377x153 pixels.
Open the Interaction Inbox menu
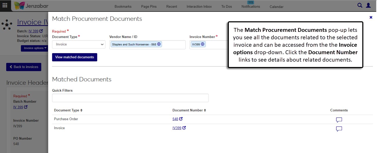point(199,7)
